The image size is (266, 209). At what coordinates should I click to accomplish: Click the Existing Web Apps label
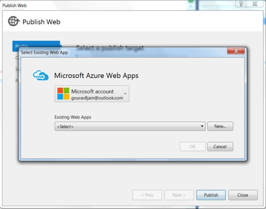coord(73,117)
